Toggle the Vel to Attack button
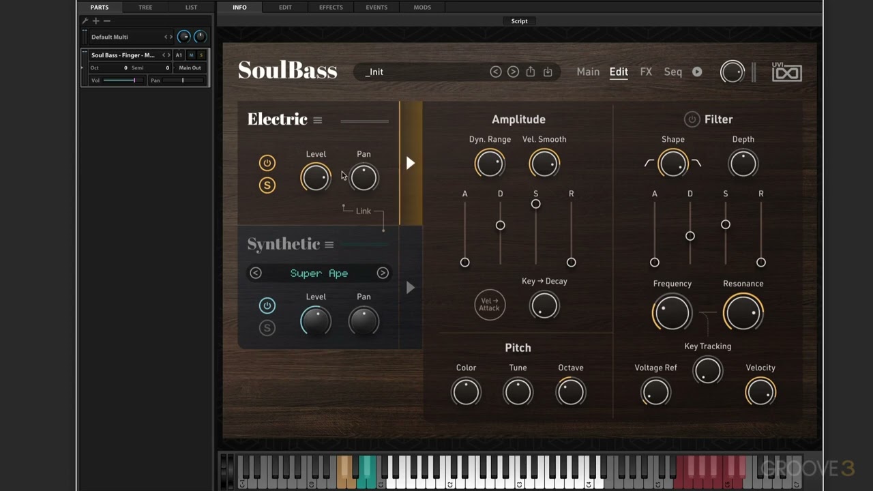 tap(490, 305)
